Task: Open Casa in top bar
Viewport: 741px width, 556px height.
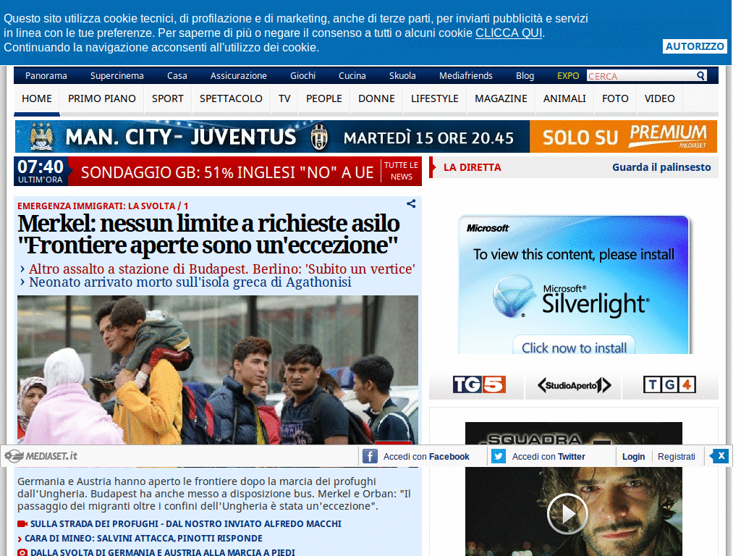Action: (177, 75)
